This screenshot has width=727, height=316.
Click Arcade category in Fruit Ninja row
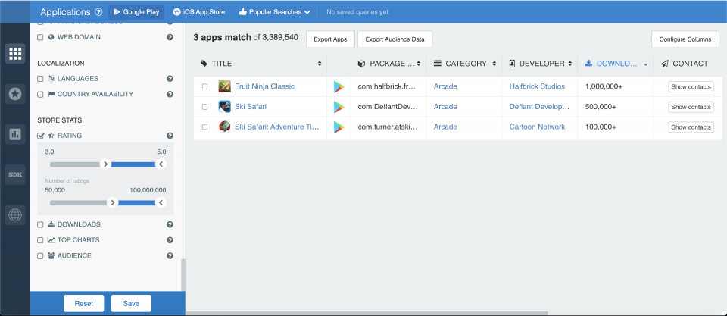(445, 86)
